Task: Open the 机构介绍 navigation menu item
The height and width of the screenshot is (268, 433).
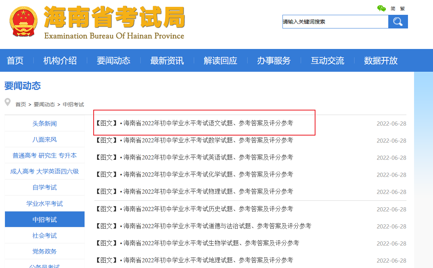Action: tap(60, 61)
